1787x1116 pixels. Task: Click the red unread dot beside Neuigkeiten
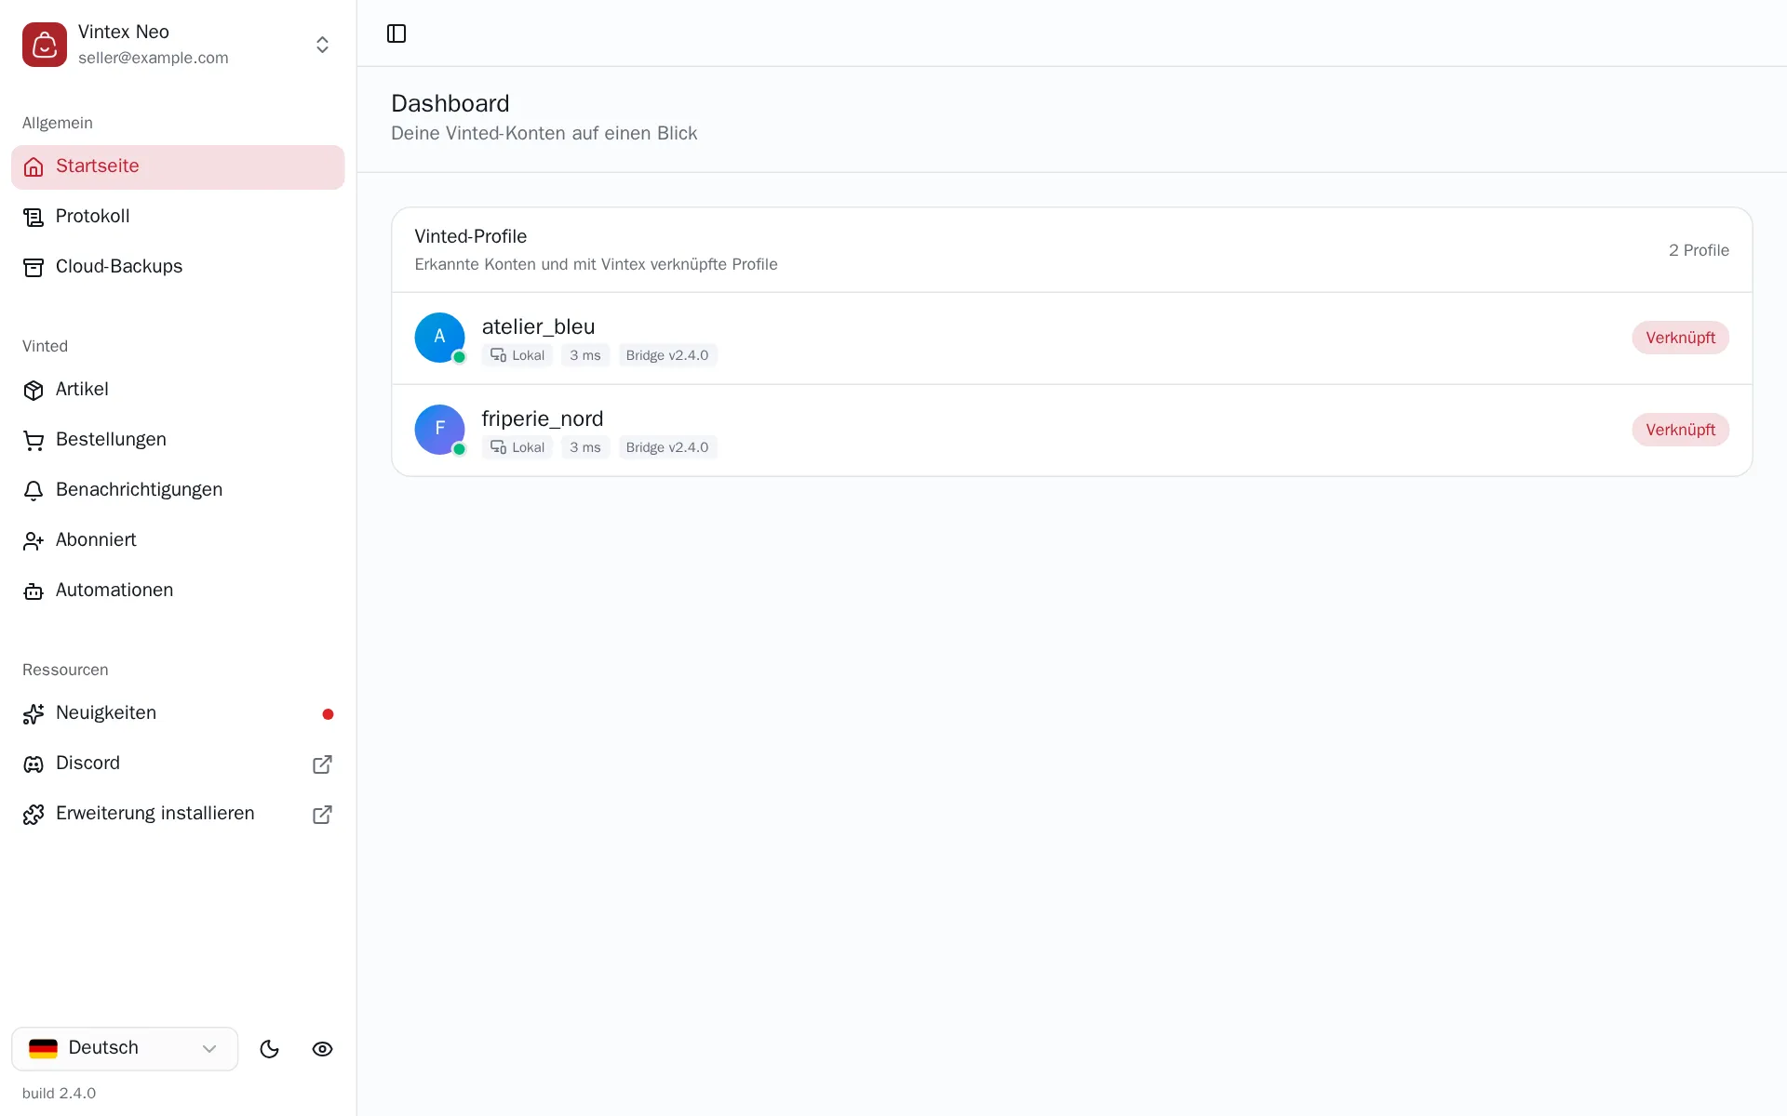coord(328,714)
